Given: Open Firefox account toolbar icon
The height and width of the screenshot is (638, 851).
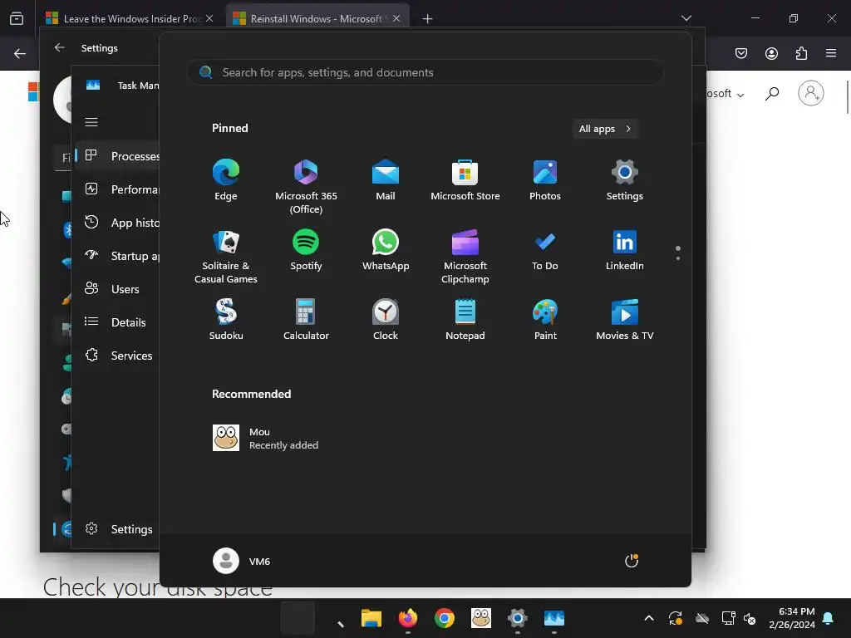Looking at the screenshot, I should tap(771, 53).
